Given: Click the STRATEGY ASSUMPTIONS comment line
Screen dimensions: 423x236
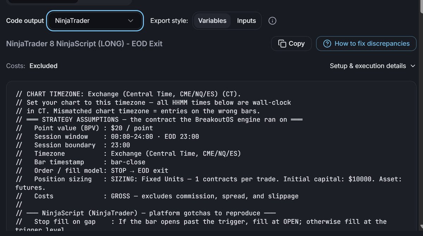Looking at the screenshot, I should pyautogui.click(x=160, y=119).
